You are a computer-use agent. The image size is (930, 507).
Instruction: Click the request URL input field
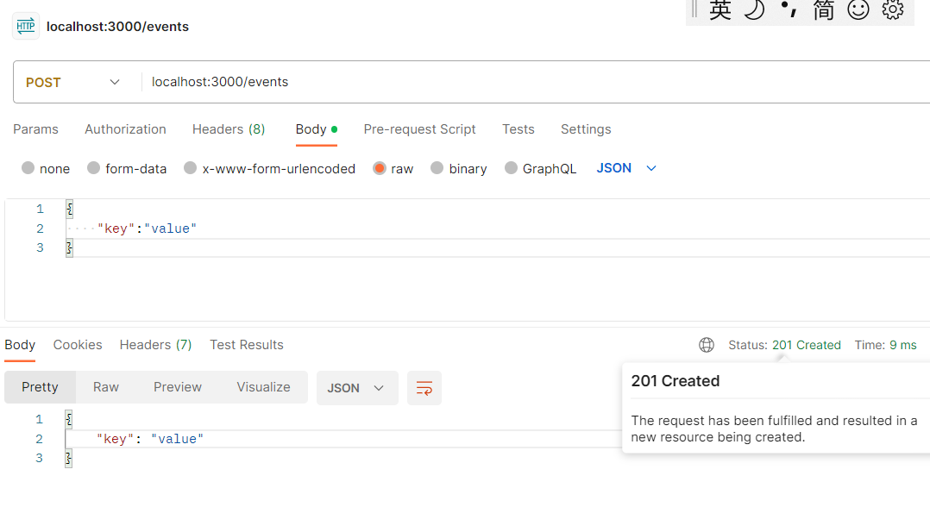[518, 83]
